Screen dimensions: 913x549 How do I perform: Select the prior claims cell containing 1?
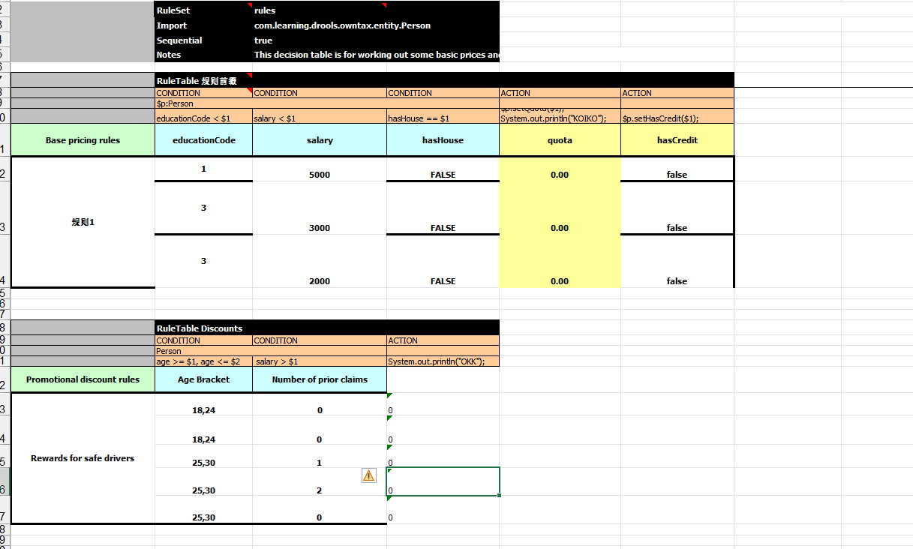320,455
